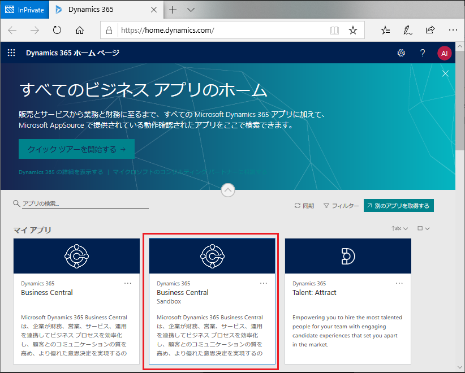Open the Dynamics 365 app launcher grid
This screenshot has width=465, height=373.
(x=11, y=53)
